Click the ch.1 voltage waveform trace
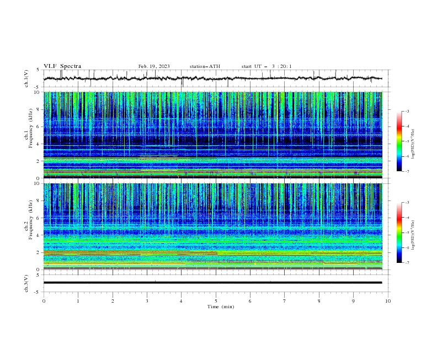The height and width of the screenshot is (338, 437). pyautogui.click(x=213, y=78)
